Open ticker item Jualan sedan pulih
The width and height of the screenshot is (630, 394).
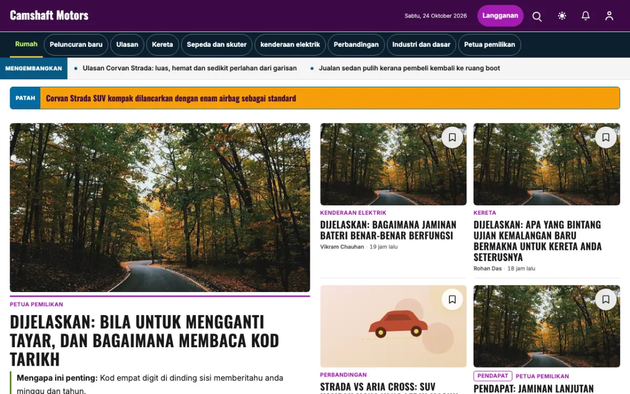(409, 68)
